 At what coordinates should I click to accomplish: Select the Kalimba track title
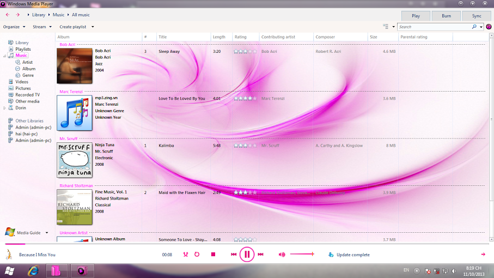point(166,146)
